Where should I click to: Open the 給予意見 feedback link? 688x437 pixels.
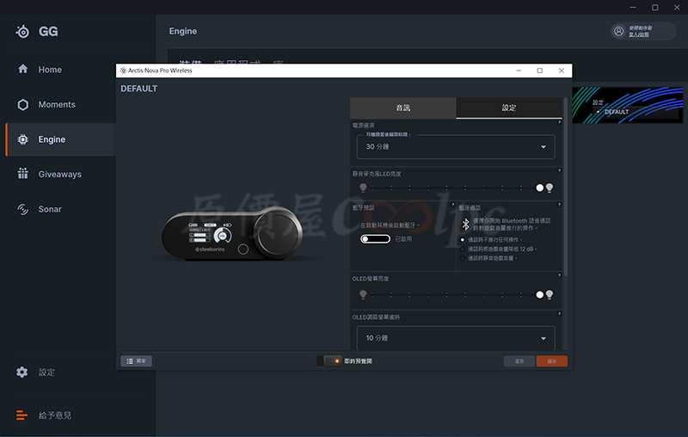point(55,415)
